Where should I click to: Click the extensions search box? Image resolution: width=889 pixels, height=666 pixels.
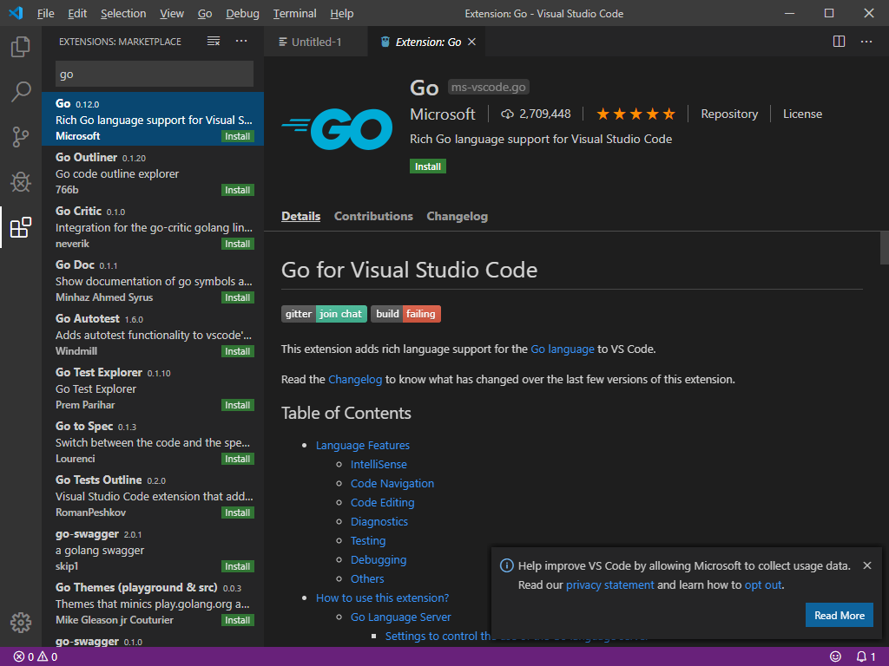[x=155, y=75]
